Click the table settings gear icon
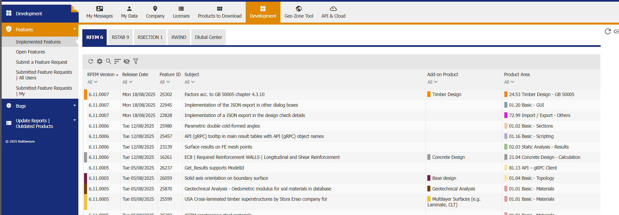Image resolution: width=619 pixels, height=215 pixels. click(100, 61)
